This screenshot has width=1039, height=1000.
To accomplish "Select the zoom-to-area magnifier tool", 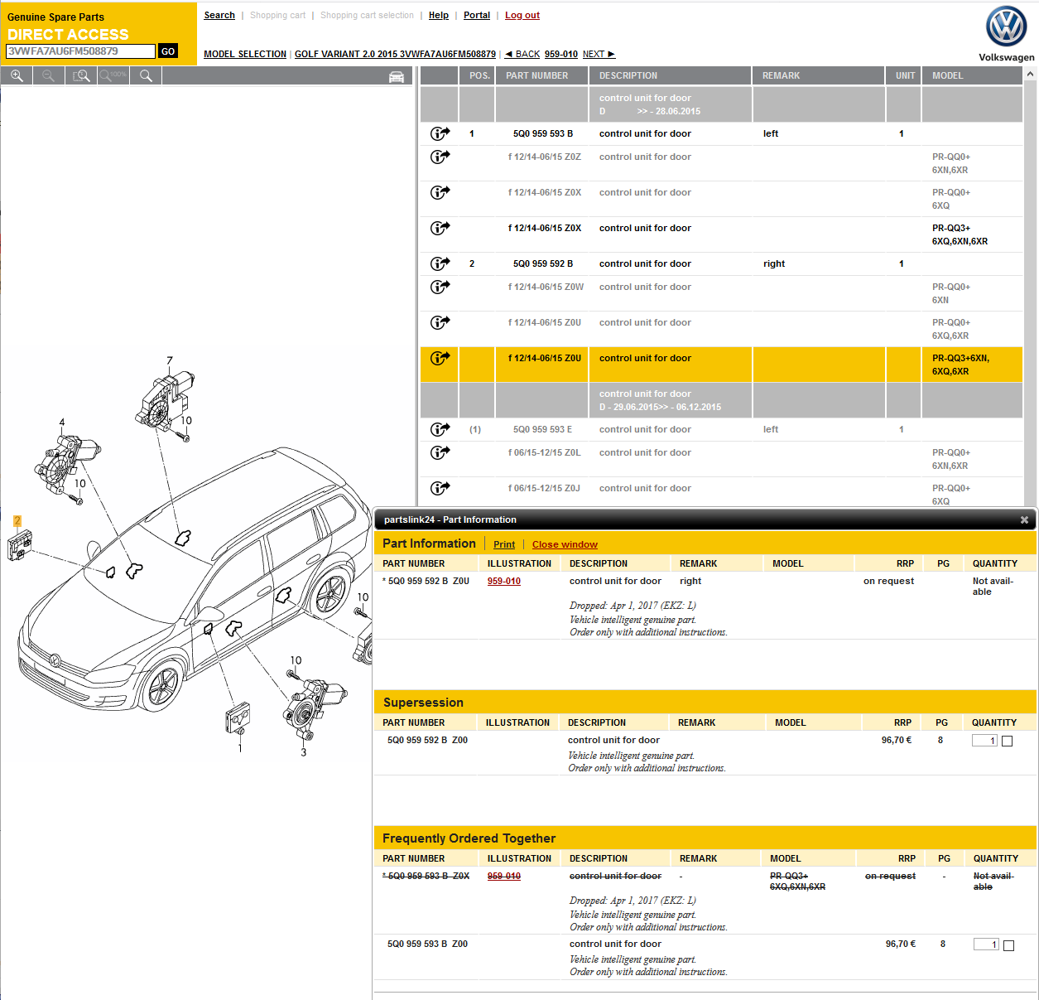I will (x=81, y=76).
